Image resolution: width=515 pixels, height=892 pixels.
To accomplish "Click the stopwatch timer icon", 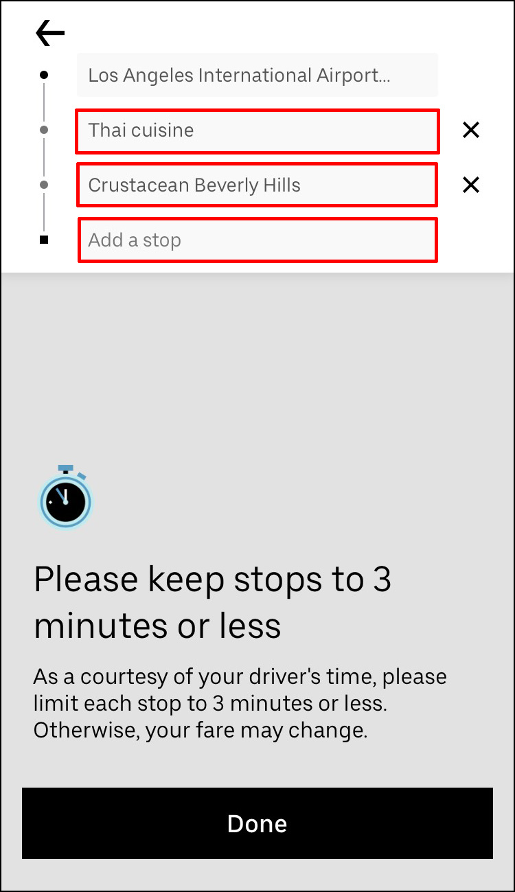I will (65, 497).
